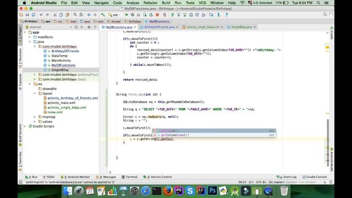Collapse the layout folder
The height and width of the screenshot is (198, 352).
35,94
